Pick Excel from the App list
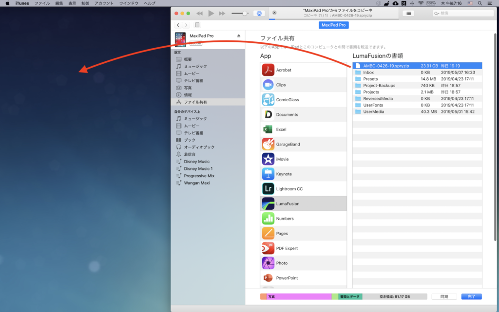Viewport: 499px width, 312px height. 303,129
